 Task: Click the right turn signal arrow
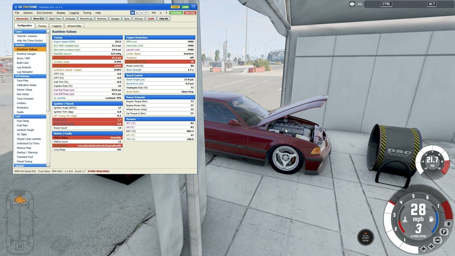pyautogui.click(x=432, y=247)
